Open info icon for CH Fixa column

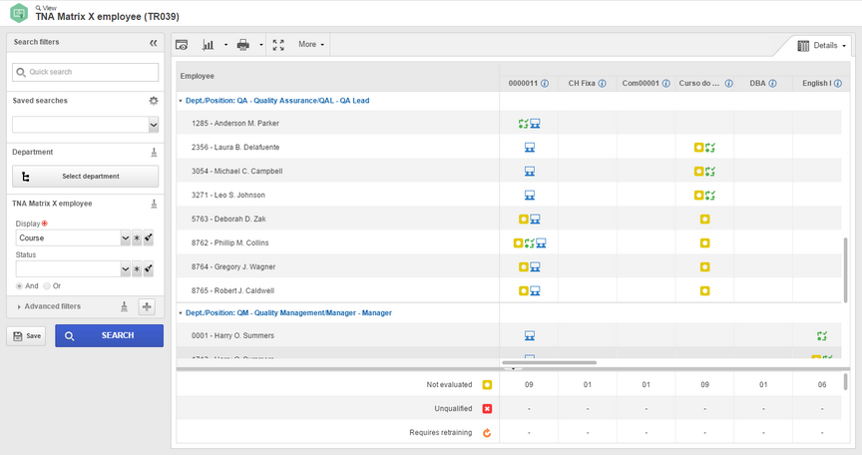pos(603,84)
